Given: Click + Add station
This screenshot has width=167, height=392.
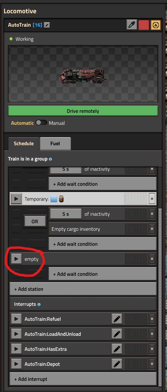Looking at the screenshot, I should 83,289.
